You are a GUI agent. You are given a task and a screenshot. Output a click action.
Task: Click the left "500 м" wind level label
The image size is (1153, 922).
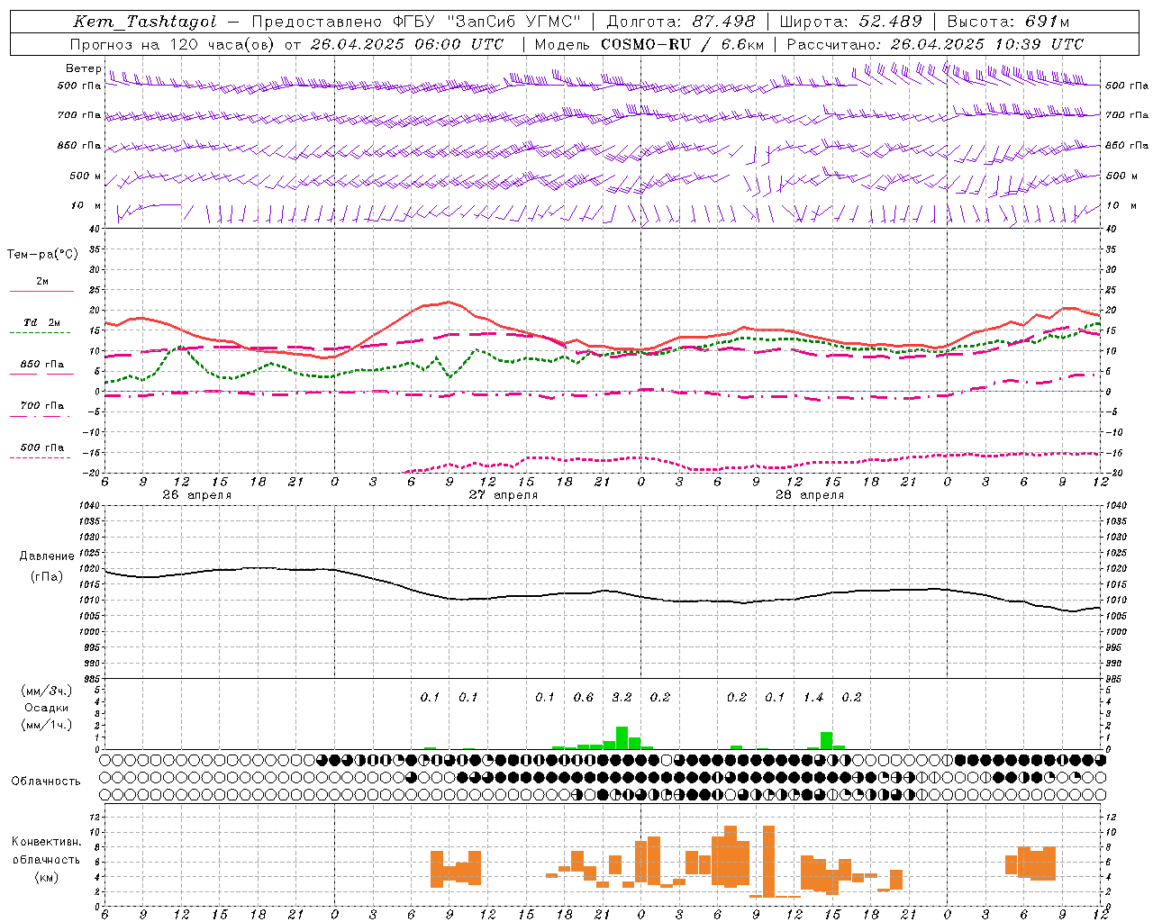86,176
